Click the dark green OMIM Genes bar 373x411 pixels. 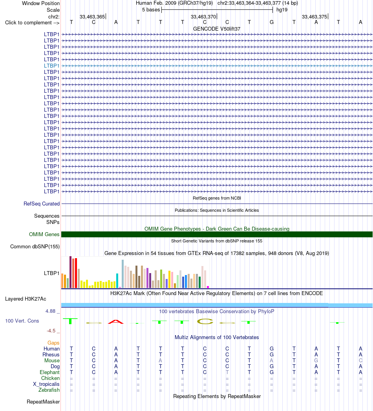(217, 234)
